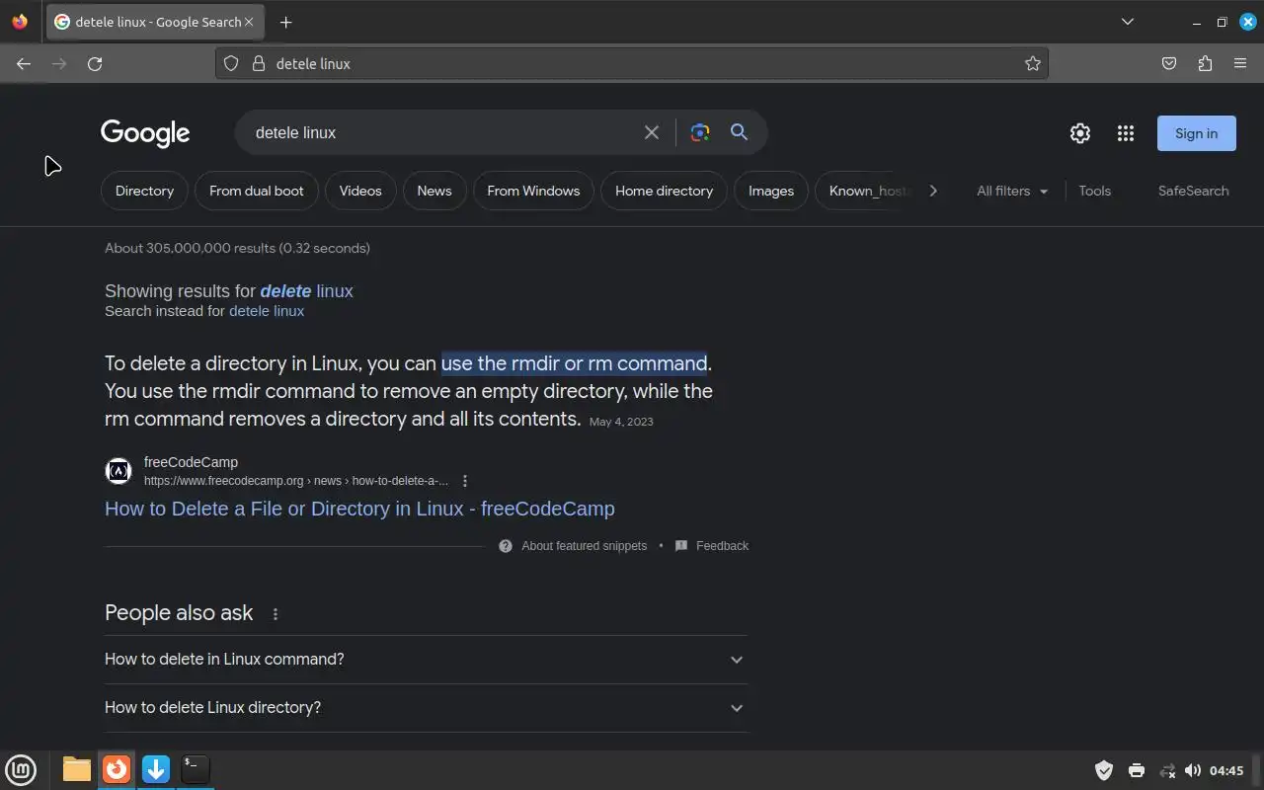Go to the Google logo homepage

[145, 133]
